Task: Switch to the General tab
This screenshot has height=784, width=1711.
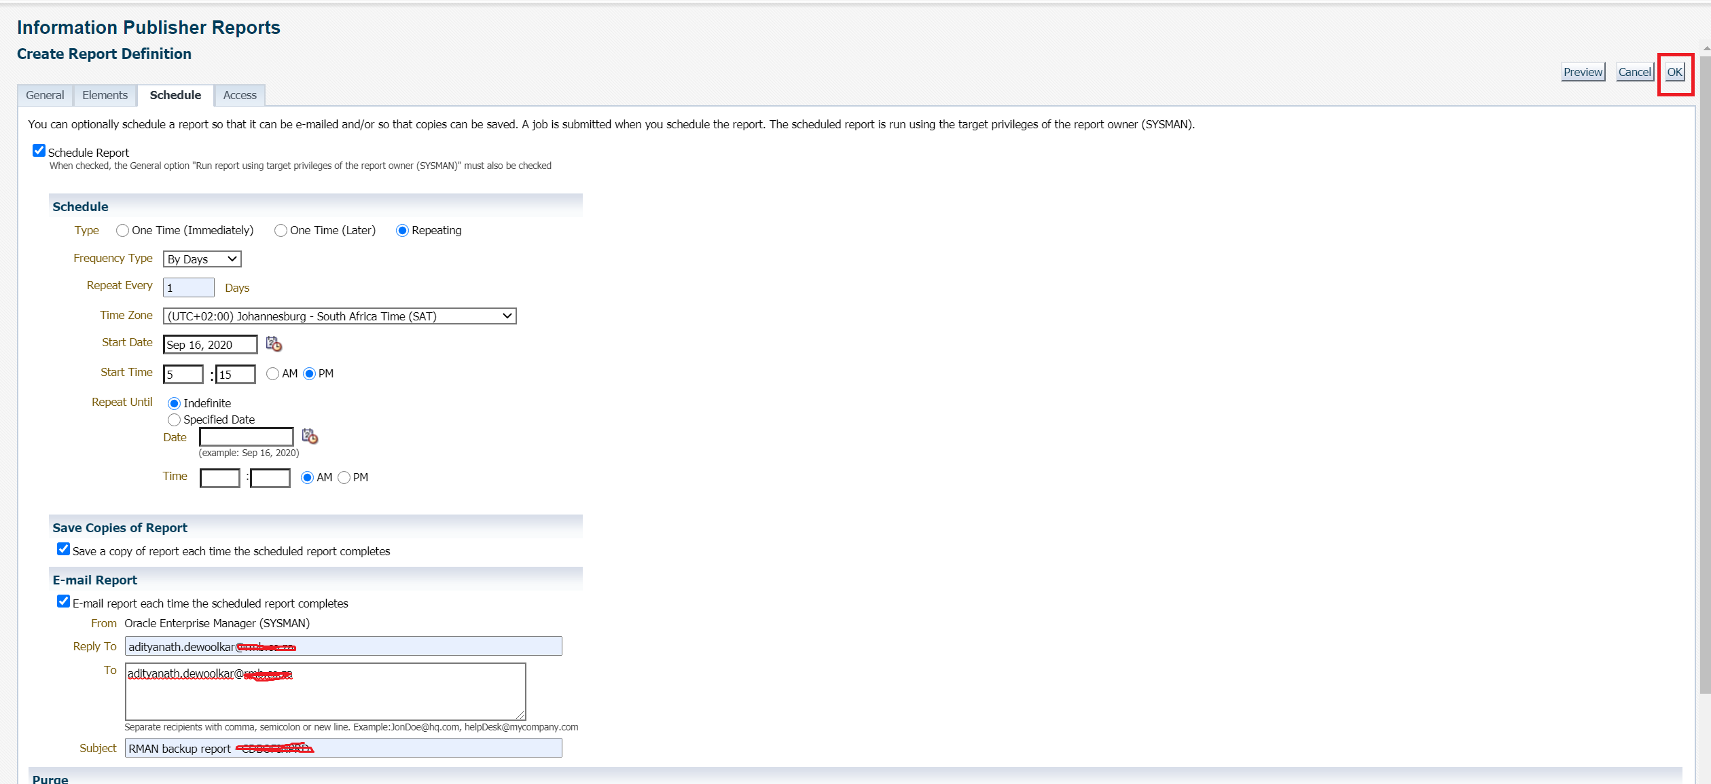Action: pos(45,96)
